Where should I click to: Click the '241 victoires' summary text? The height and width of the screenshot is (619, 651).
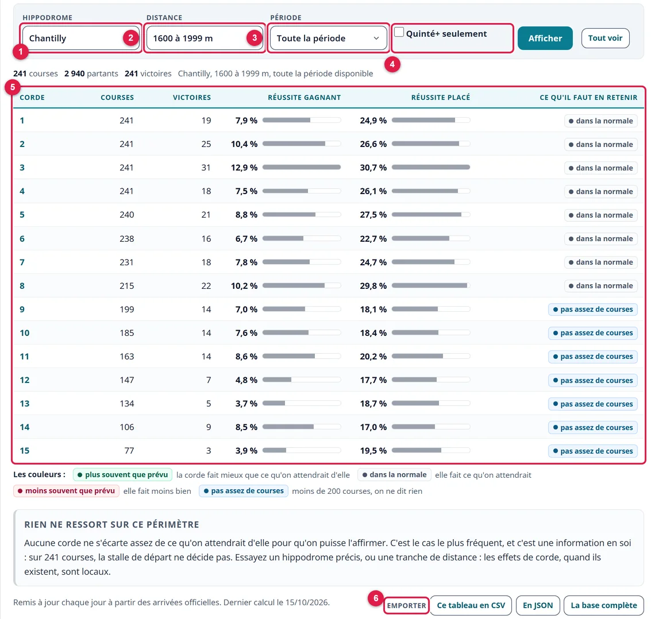click(x=148, y=73)
